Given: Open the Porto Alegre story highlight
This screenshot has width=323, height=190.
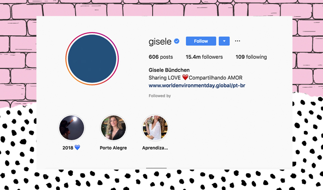Looking at the screenshot, I should tap(113, 128).
